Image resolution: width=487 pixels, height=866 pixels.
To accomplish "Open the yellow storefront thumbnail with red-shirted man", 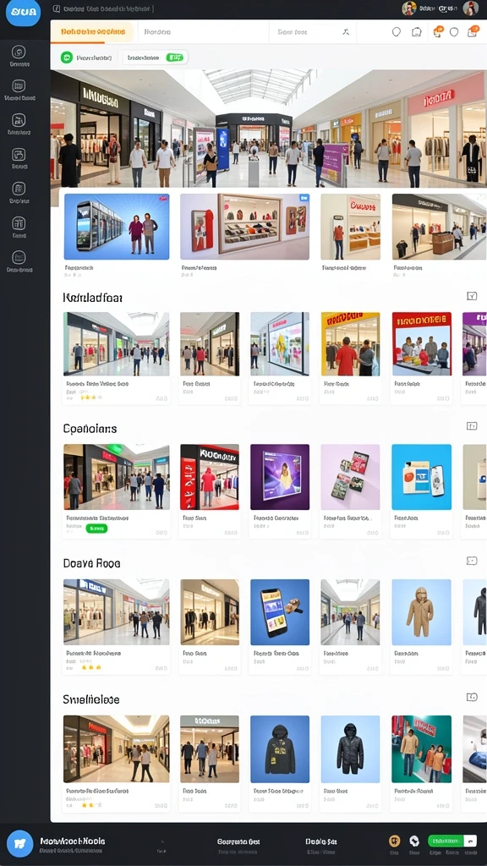I will (x=351, y=344).
